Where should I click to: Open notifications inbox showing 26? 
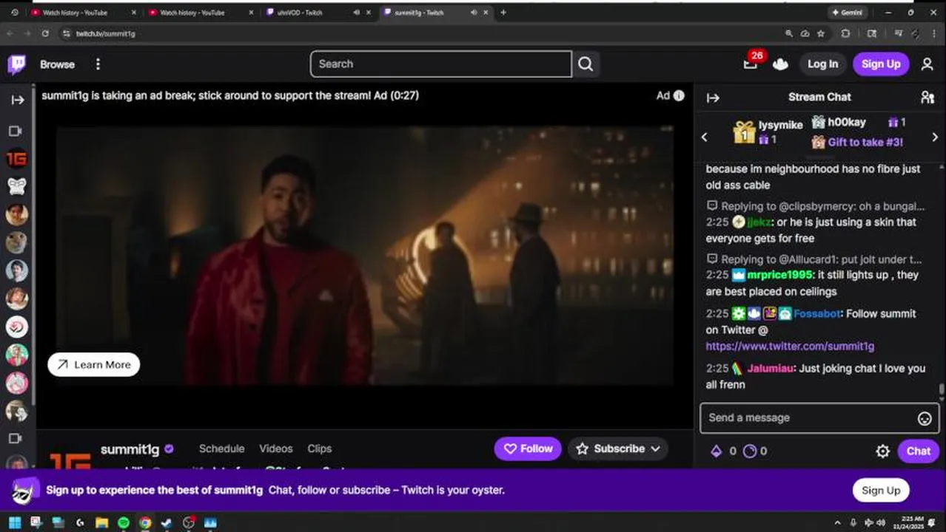(x=751, y=64)
